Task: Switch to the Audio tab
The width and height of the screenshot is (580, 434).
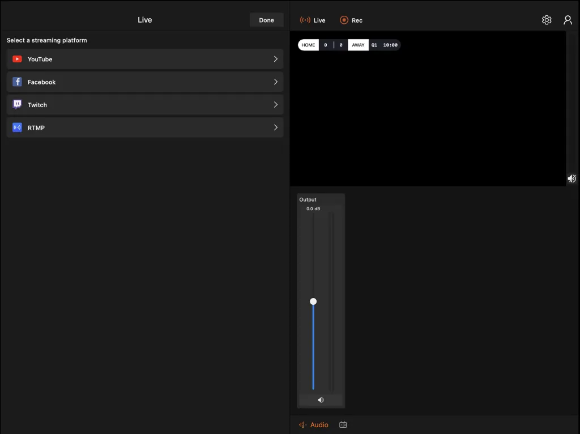Action: pos(314,425)
